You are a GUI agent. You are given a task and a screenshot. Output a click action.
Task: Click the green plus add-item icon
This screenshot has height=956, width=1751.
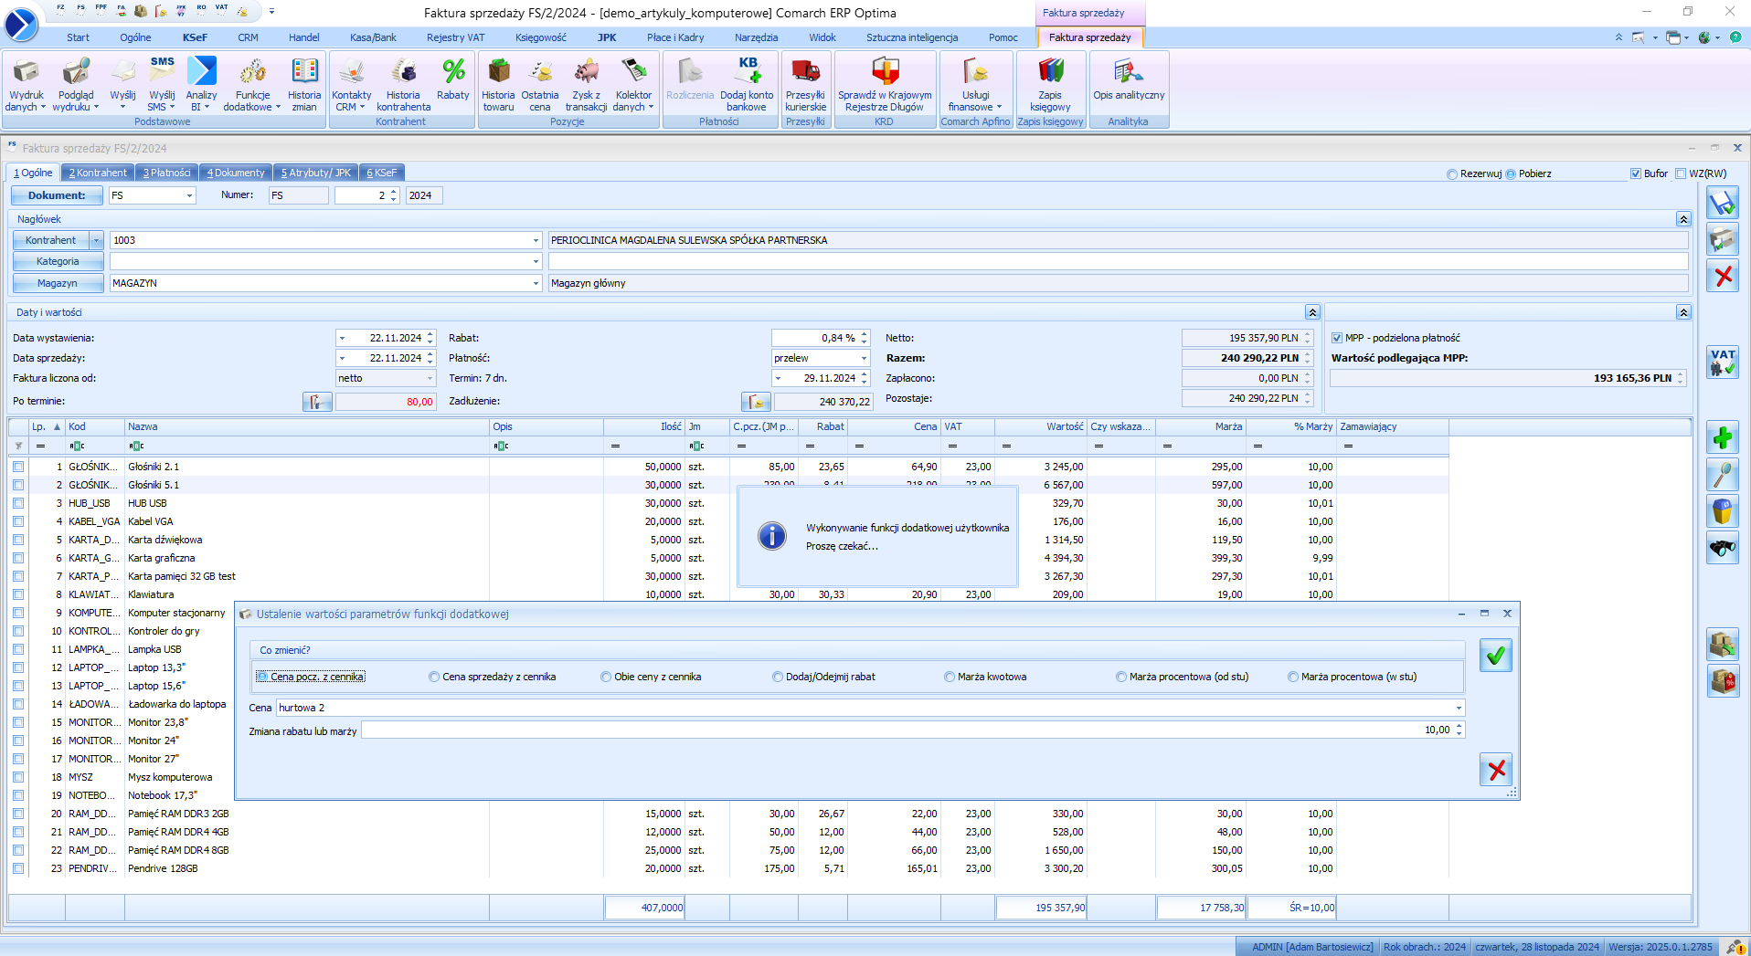tap(1723, 438)
